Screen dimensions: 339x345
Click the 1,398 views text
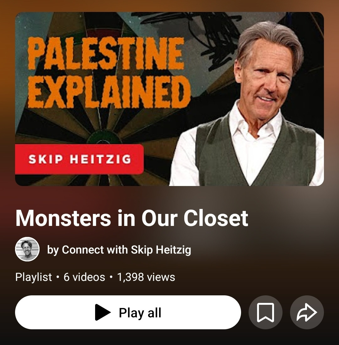pos(146,277)
